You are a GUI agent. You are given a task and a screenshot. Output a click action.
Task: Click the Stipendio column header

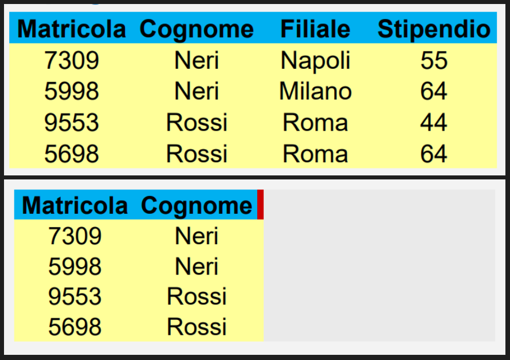point(434,29)
